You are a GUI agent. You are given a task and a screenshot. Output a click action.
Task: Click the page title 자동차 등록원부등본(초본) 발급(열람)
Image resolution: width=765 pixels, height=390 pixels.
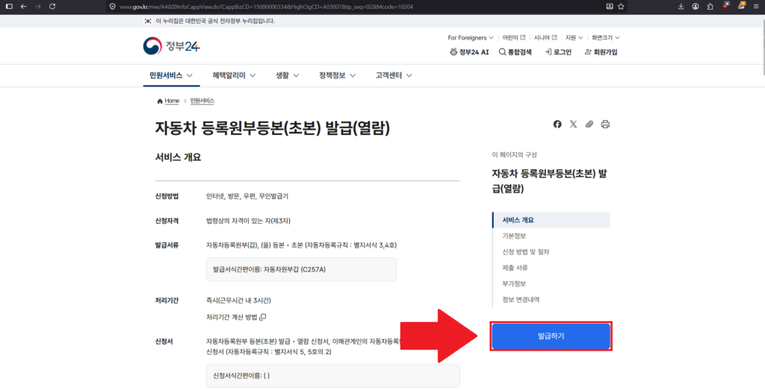pos(272,128)
